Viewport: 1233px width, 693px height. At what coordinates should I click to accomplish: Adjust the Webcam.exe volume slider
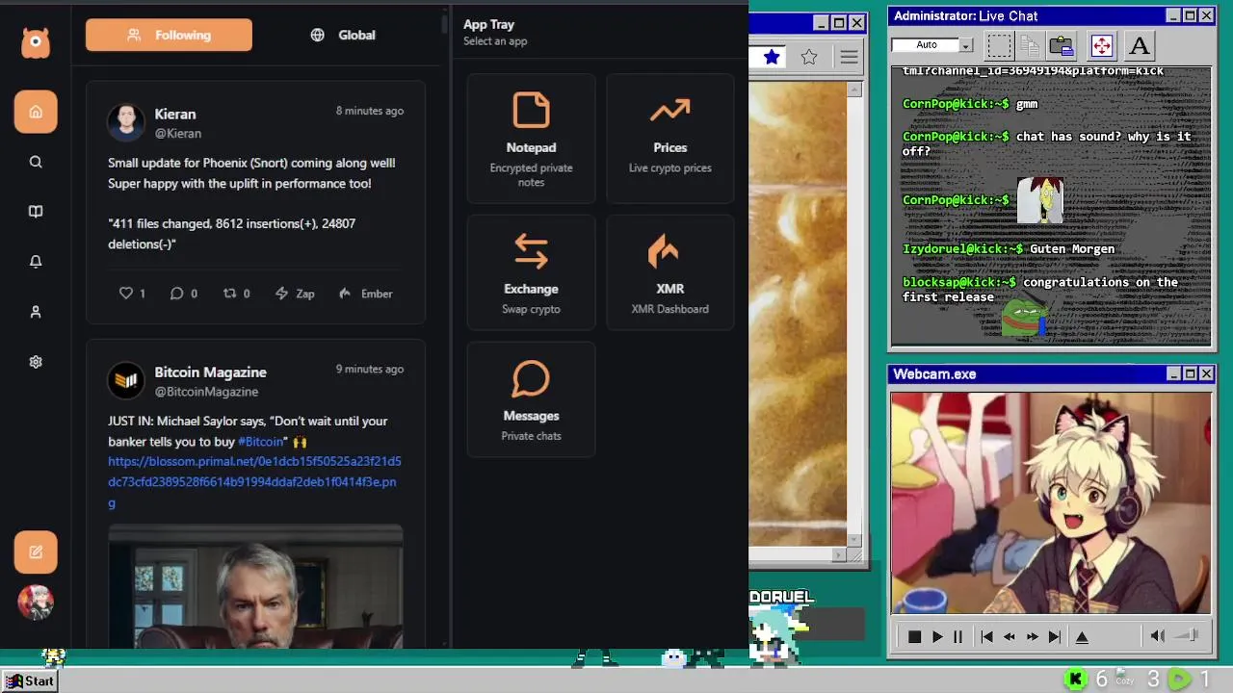coord(1187,636)
